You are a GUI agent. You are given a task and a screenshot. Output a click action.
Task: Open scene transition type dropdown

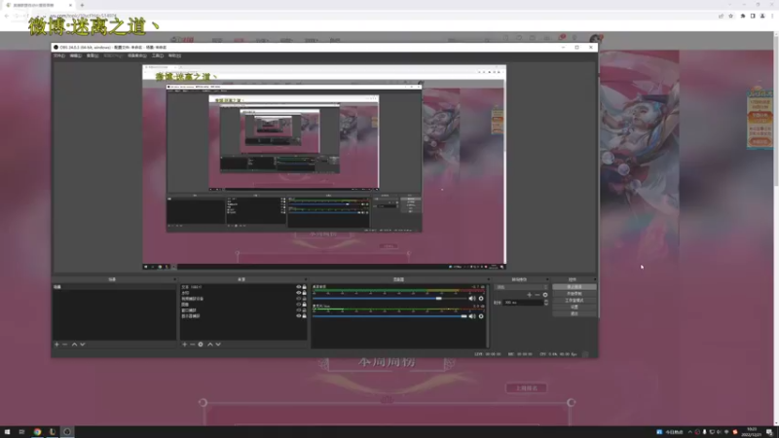coord(522,287)
